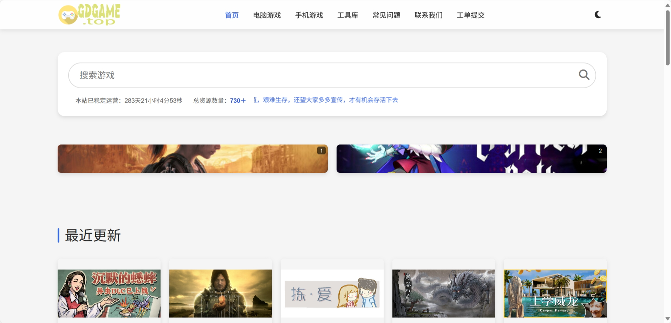This screenshot has width=671, height=323.
Task: Open the 电脑游戏 menu item
Action: point(267,15)
